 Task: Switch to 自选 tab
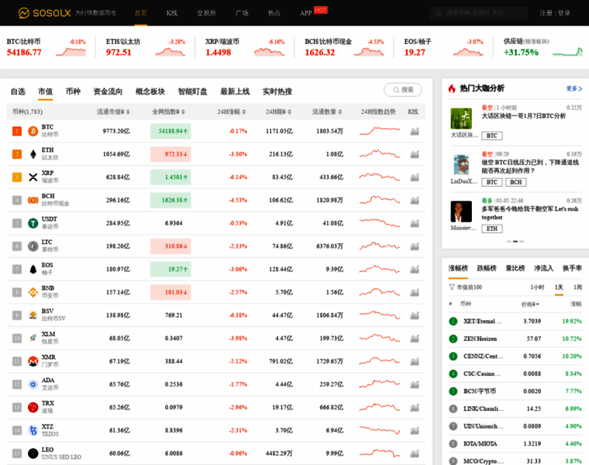18,91
